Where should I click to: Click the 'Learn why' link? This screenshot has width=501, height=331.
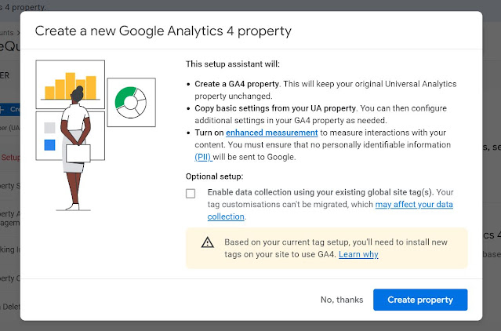click(x=358, y=255)
